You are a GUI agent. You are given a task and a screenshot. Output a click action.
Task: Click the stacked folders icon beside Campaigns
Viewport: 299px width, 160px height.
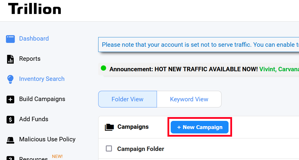click(x=109, y=127)
